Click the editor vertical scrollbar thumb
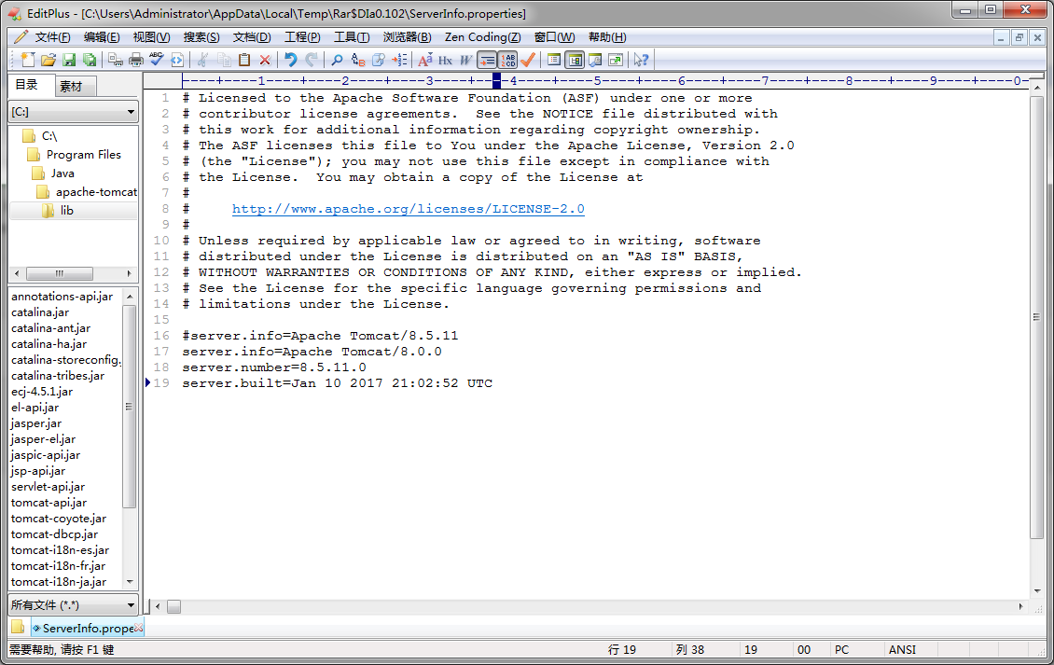 click(x=1036, y=317)
